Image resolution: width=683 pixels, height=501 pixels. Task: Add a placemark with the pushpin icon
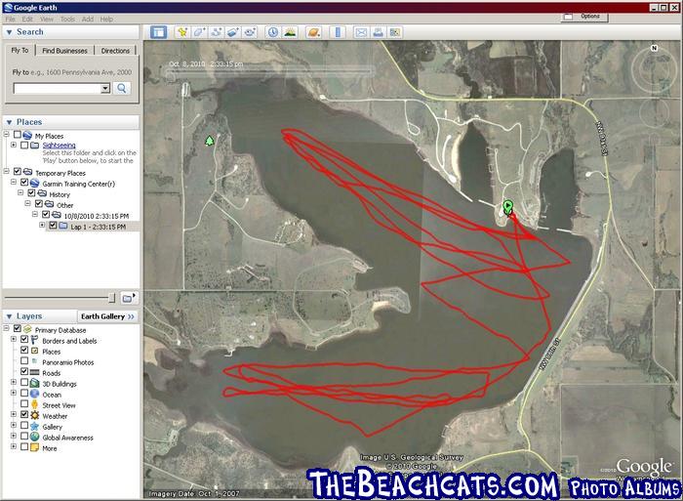(x=182, y=32)
